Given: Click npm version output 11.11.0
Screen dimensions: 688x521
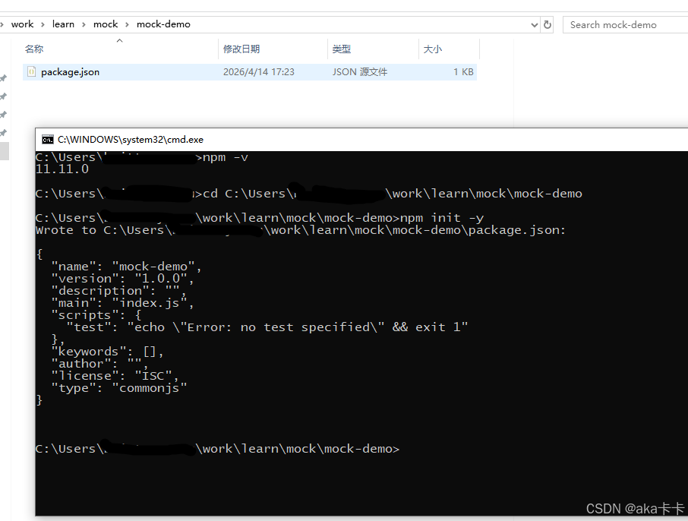Looking at the screenshot, I should pyautogui.click(x=62, y=169).
